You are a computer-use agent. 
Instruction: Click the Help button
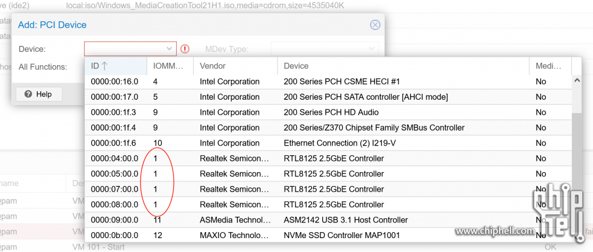pyautogui.click(x=39, y=94)
